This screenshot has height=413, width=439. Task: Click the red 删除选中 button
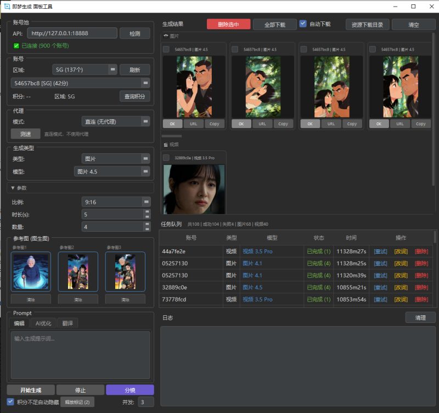click(228, 25)
